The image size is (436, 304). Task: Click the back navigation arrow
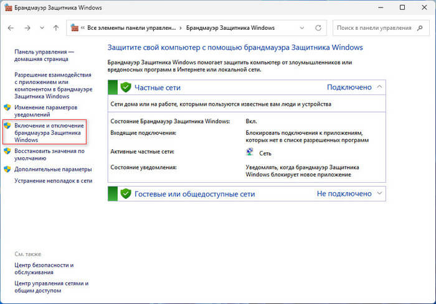pos(11,28)
